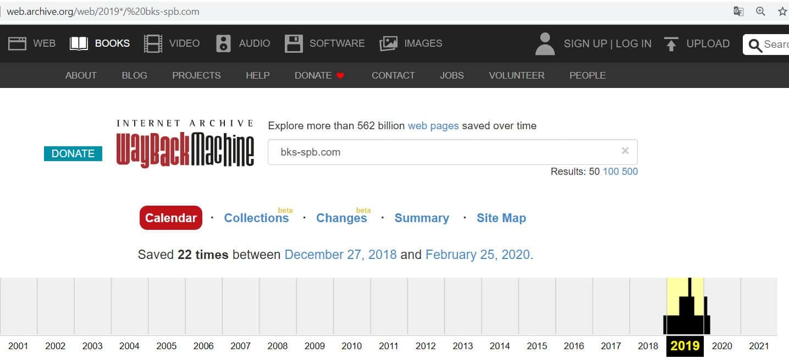
Task: Open the DONATE menu link
Action: [x=313, y=75]
